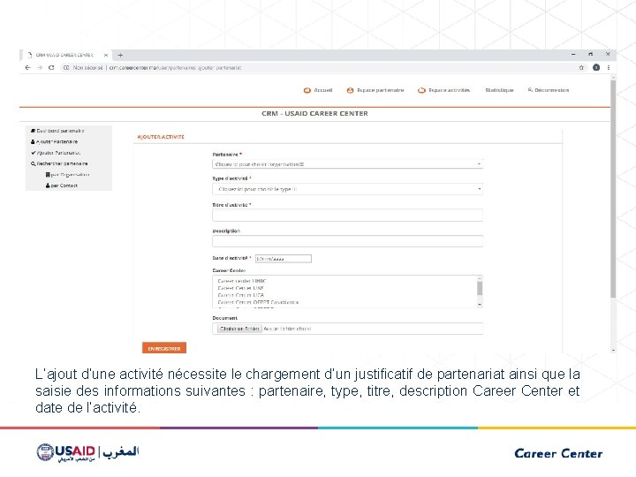Open Statistique in the top menu
This screenshot has height=477, width=636.
[x=499, y=90]
